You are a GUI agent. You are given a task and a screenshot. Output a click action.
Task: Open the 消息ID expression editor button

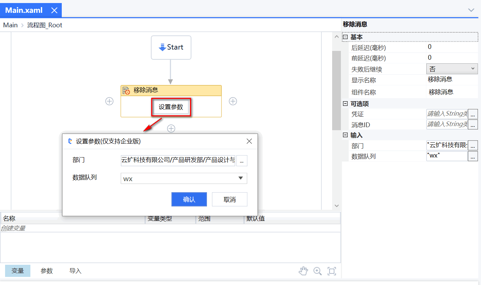pyautogui.click(x=473, y=124)
